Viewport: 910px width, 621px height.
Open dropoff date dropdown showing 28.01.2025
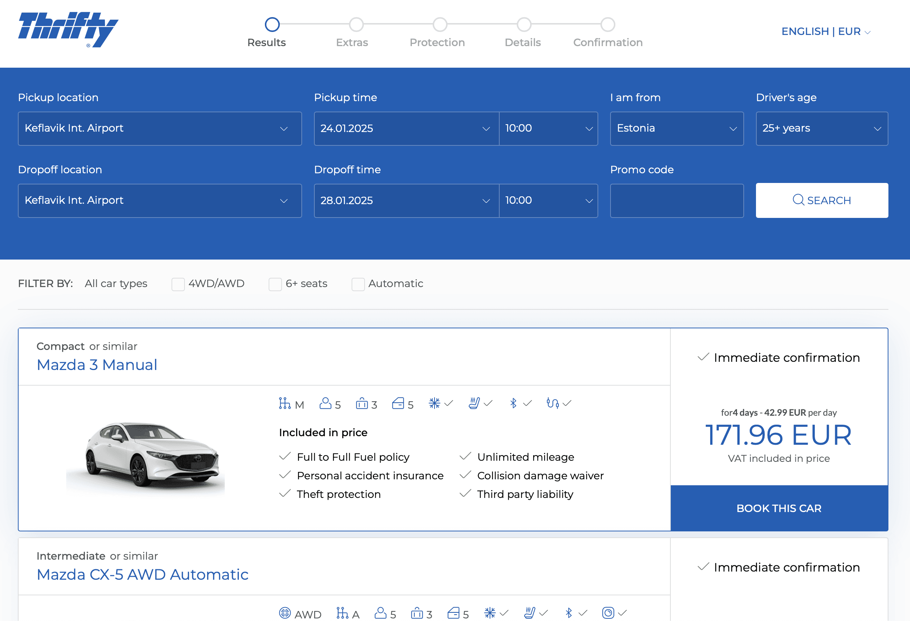[406, 200]
